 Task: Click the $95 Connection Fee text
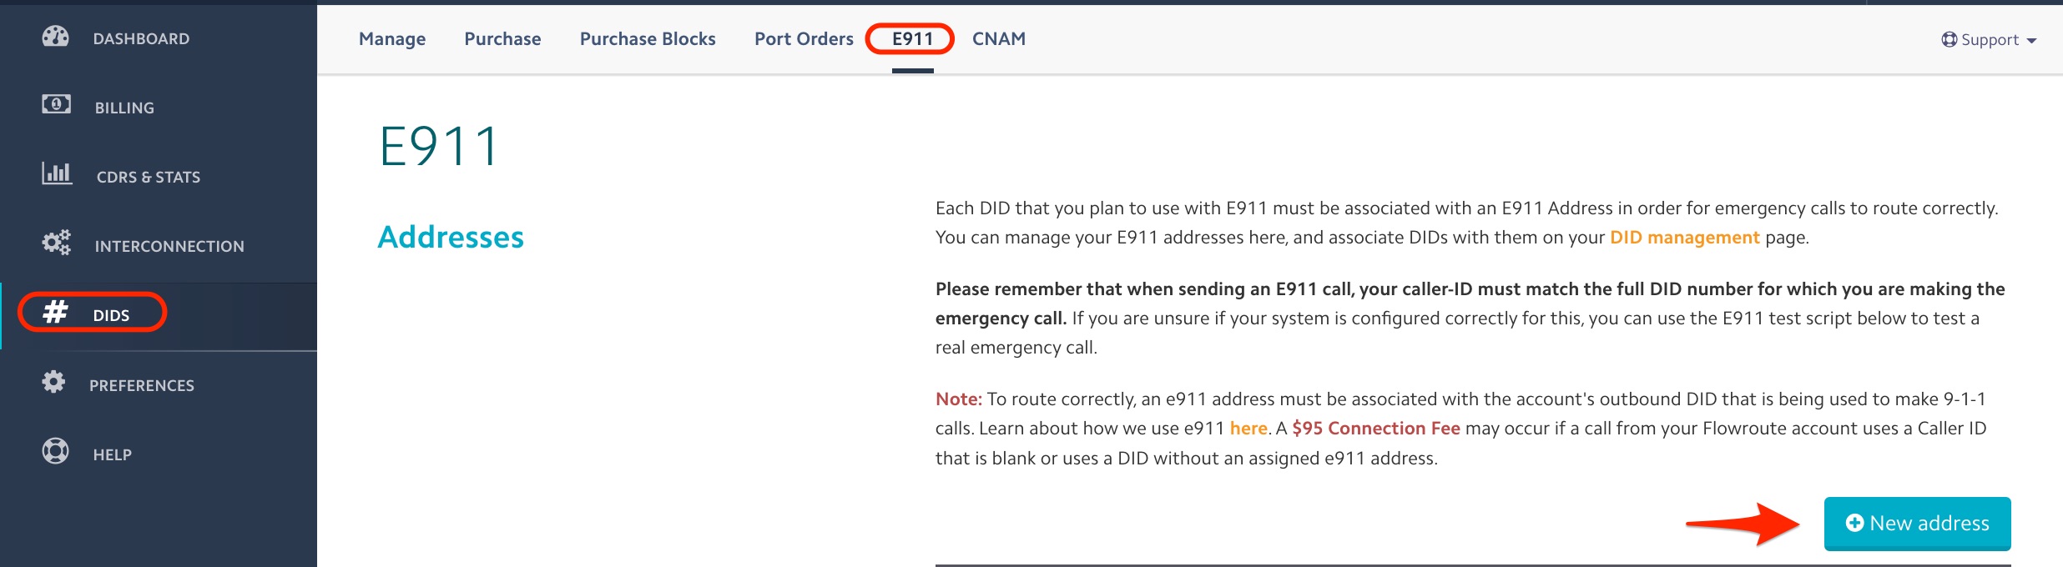[x=1376, y=429]
